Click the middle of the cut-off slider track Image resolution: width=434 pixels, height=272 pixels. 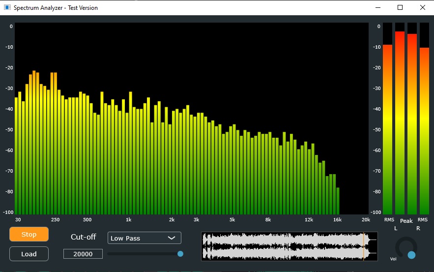pyautogui.click(x=144, y=254)
